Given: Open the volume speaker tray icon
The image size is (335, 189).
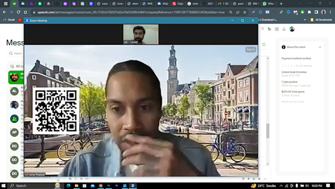Looking at the screenshot, I should point(307,186).
